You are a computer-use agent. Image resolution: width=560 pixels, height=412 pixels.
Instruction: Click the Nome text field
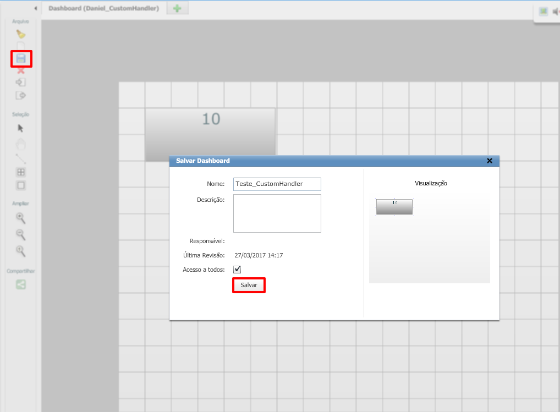point(277,184)
